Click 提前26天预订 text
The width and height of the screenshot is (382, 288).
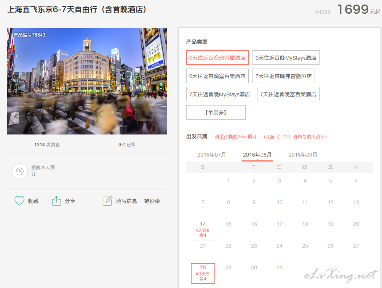[43, 171]
